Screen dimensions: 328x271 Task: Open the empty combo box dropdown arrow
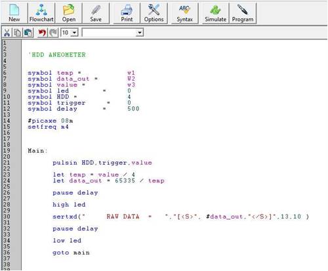(139, 33)
